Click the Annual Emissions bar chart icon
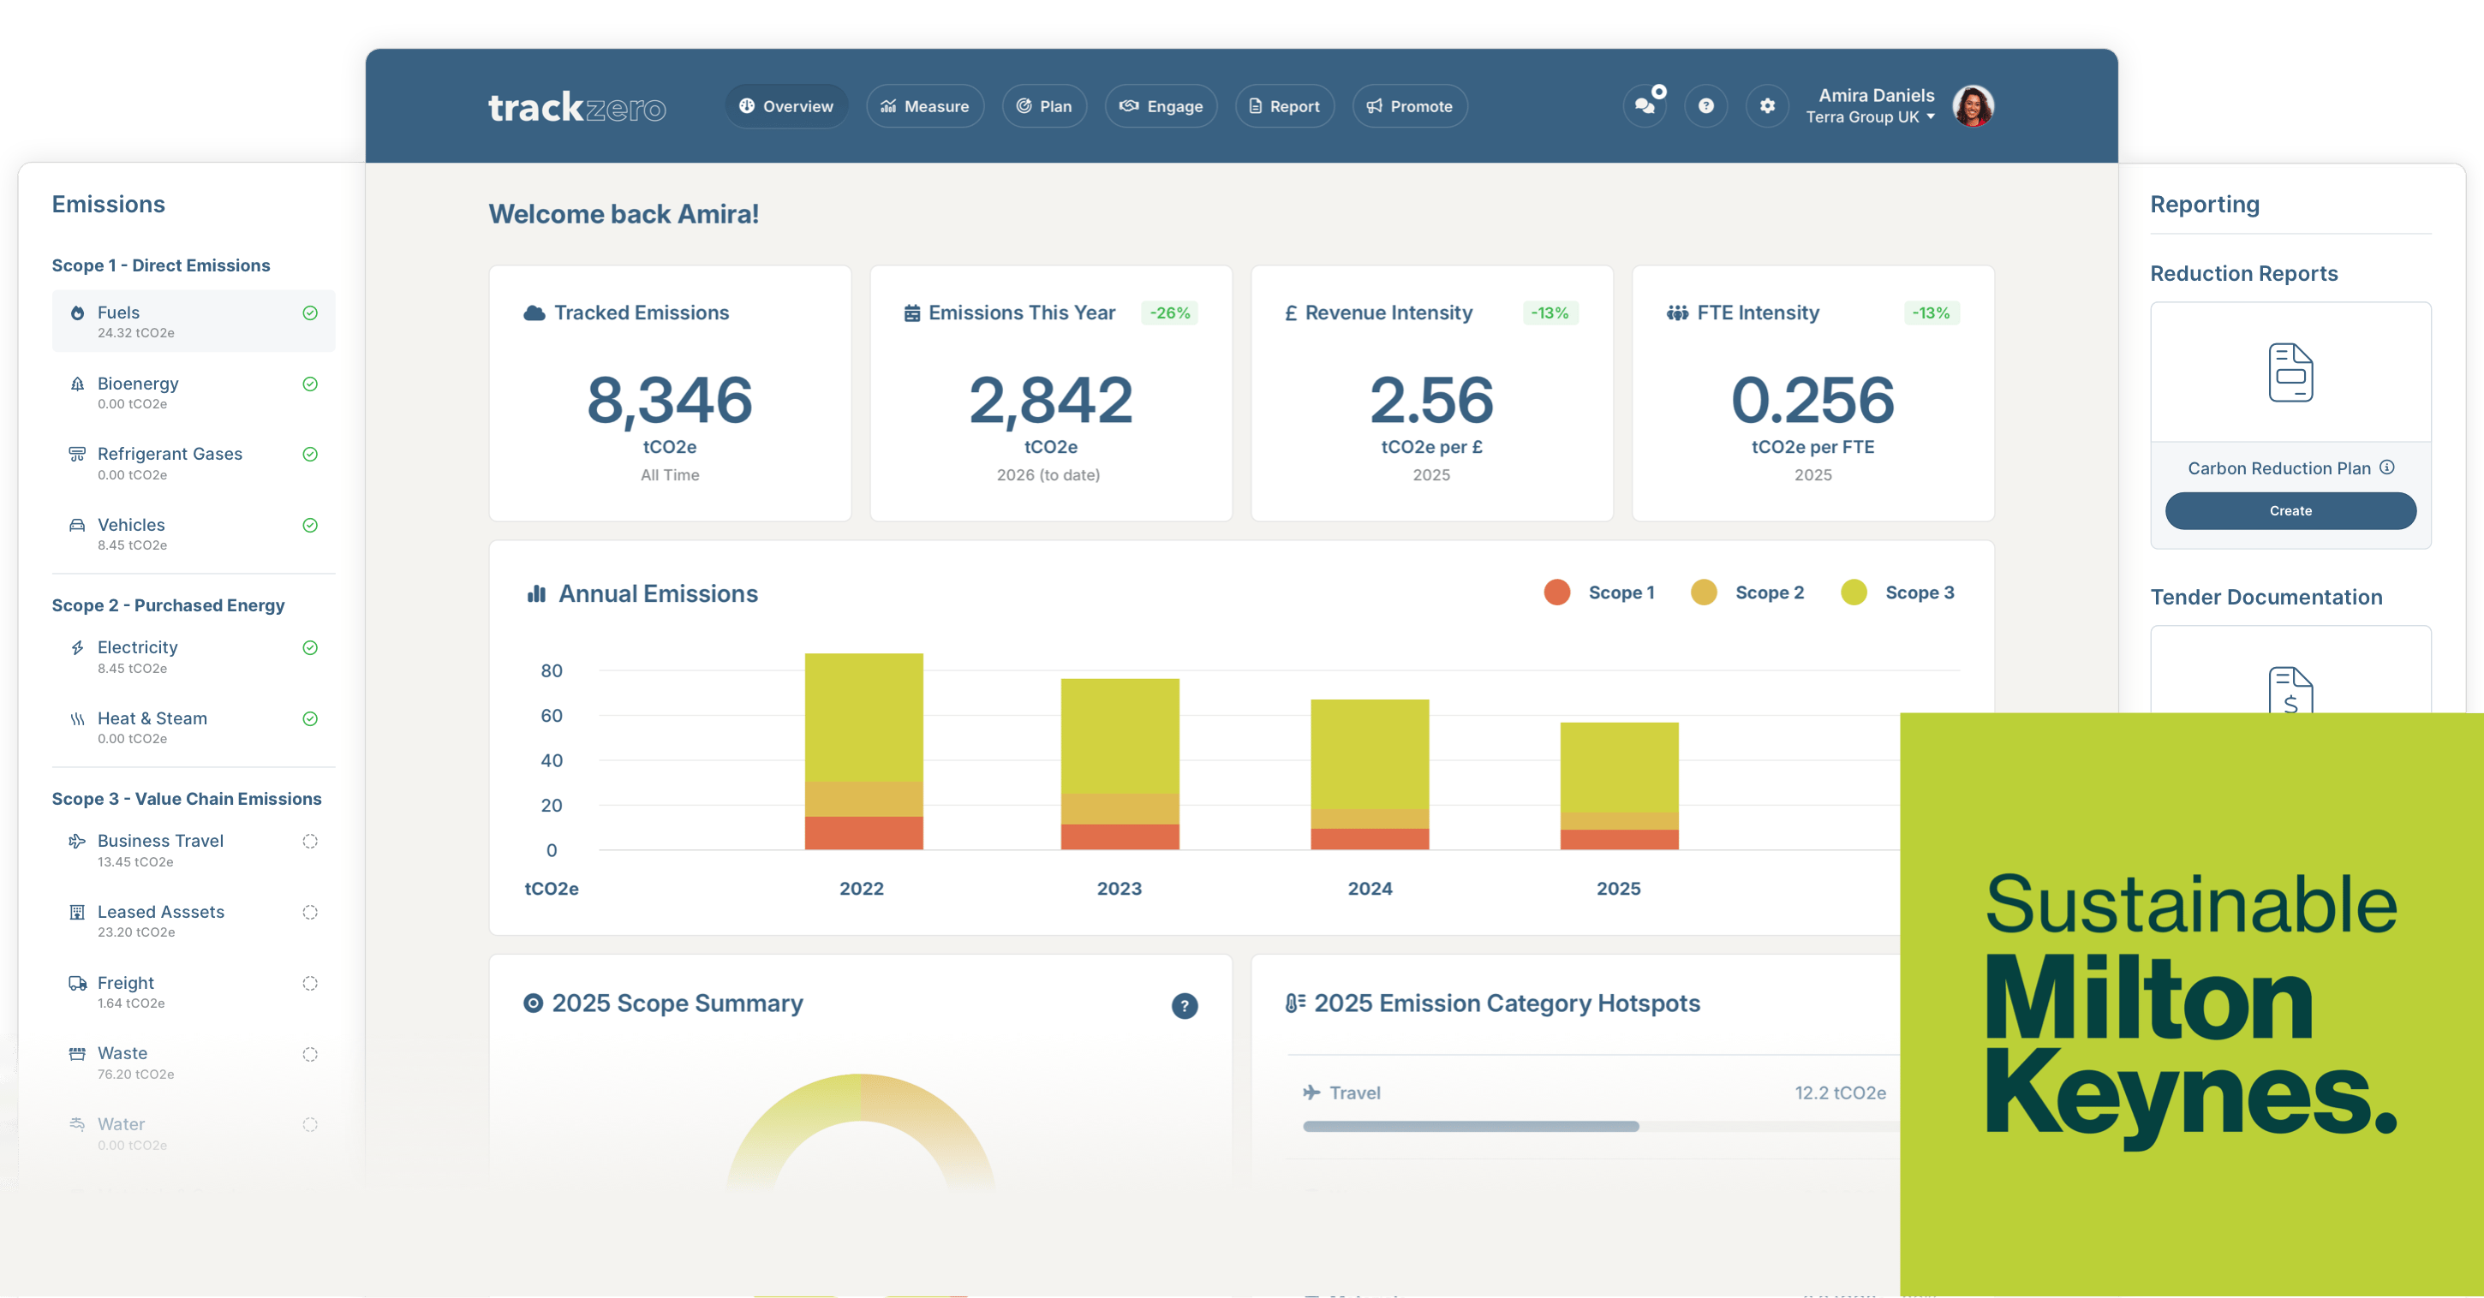 [x=536, y=593]
